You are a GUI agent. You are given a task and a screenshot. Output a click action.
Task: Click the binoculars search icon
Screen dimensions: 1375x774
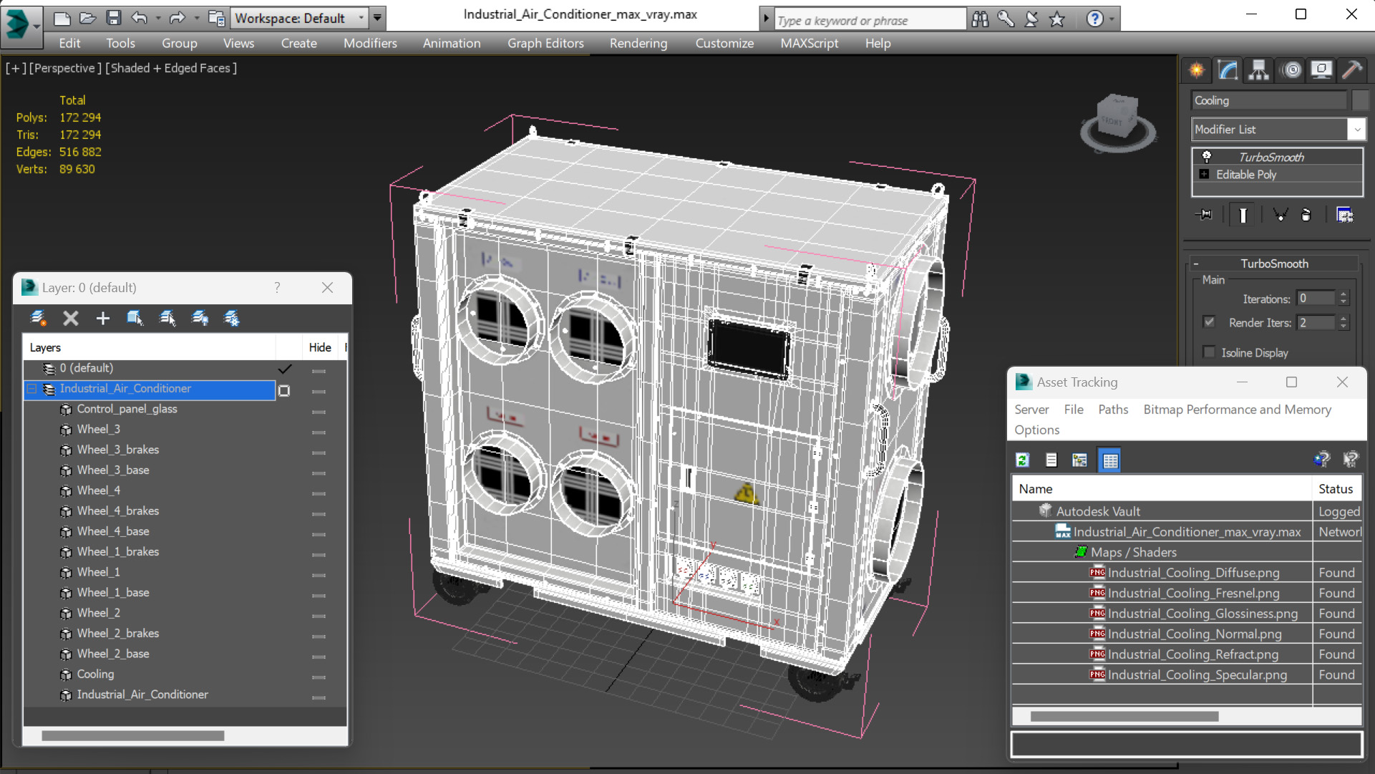(980, 19)
